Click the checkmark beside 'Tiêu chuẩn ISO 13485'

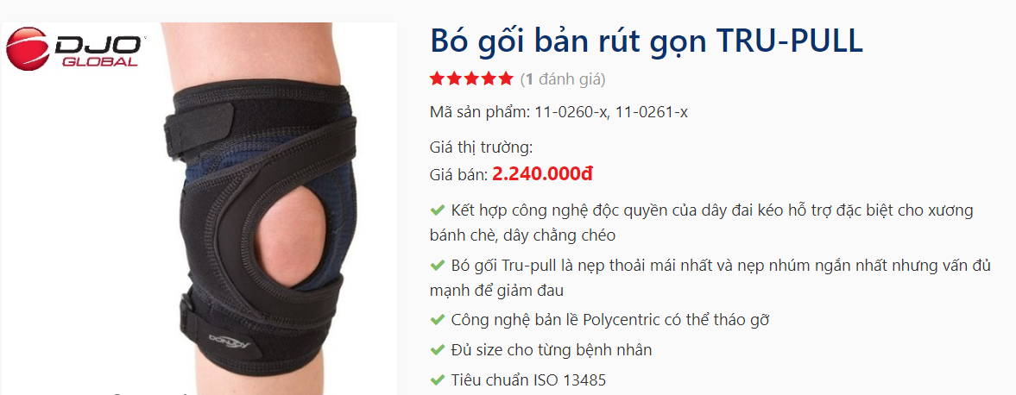pos(437,379)
